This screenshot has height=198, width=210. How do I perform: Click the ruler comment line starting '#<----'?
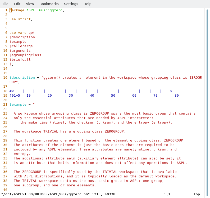click(91, 91)
